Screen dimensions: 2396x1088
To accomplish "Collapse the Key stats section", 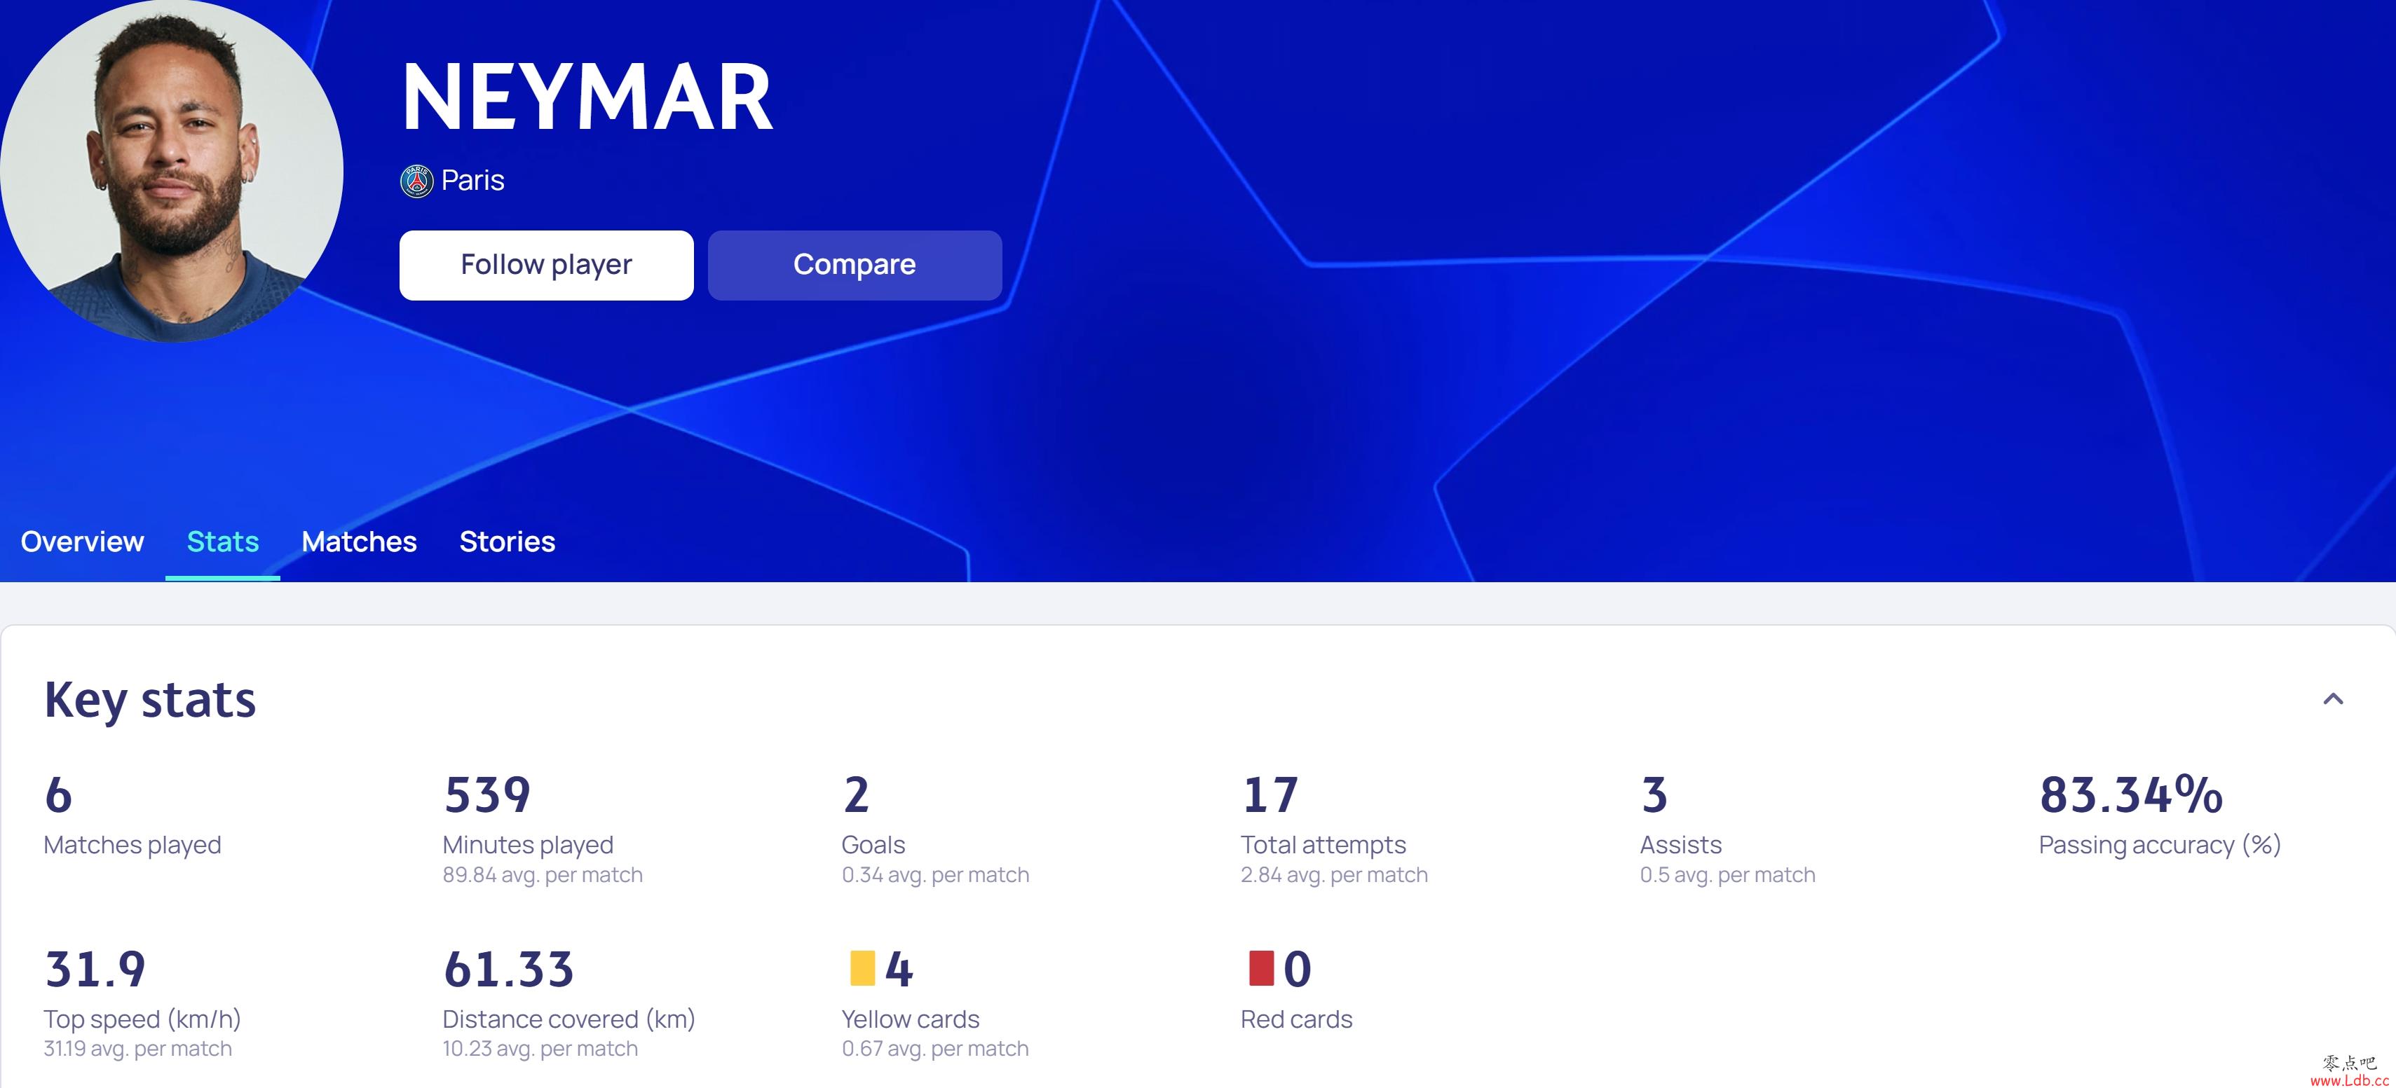I will [x=2333, y=699].
